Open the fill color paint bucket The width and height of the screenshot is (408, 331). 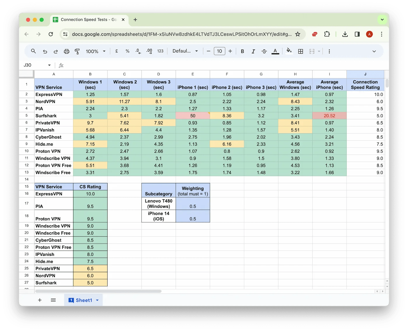coord(289,51)
